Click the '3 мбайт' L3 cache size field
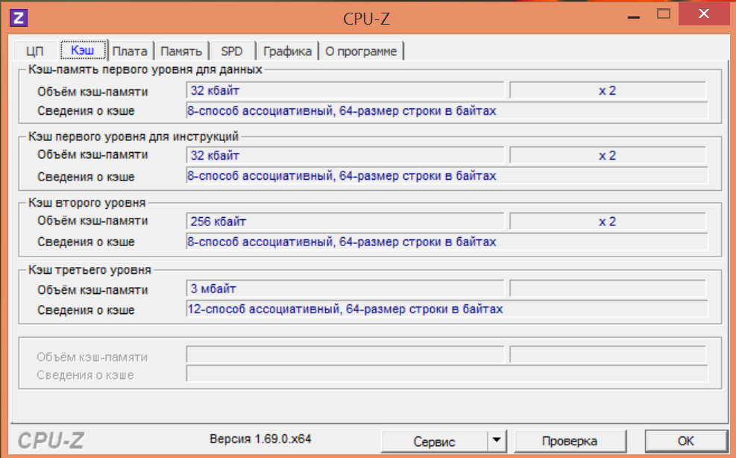736x458 pixels. (345, 289)
